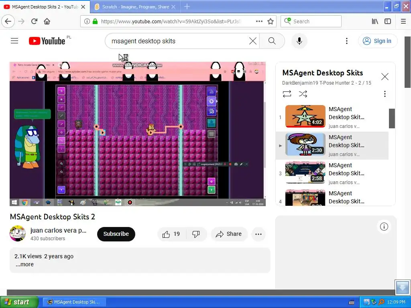Open the Library icon in Firefox toolbar
Image resolution: width=411 pixels, height=308 pixels.
tap(375, 21)
